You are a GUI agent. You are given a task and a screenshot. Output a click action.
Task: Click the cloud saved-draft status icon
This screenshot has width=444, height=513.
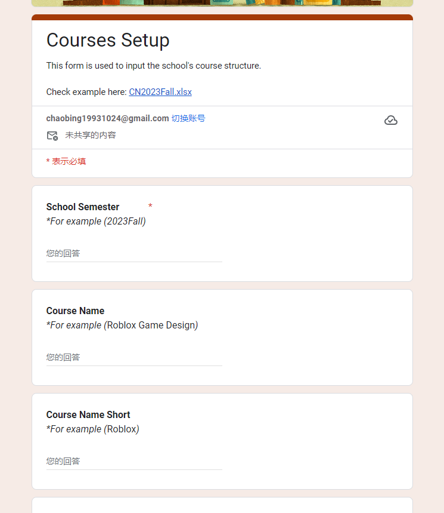[390, 121]
